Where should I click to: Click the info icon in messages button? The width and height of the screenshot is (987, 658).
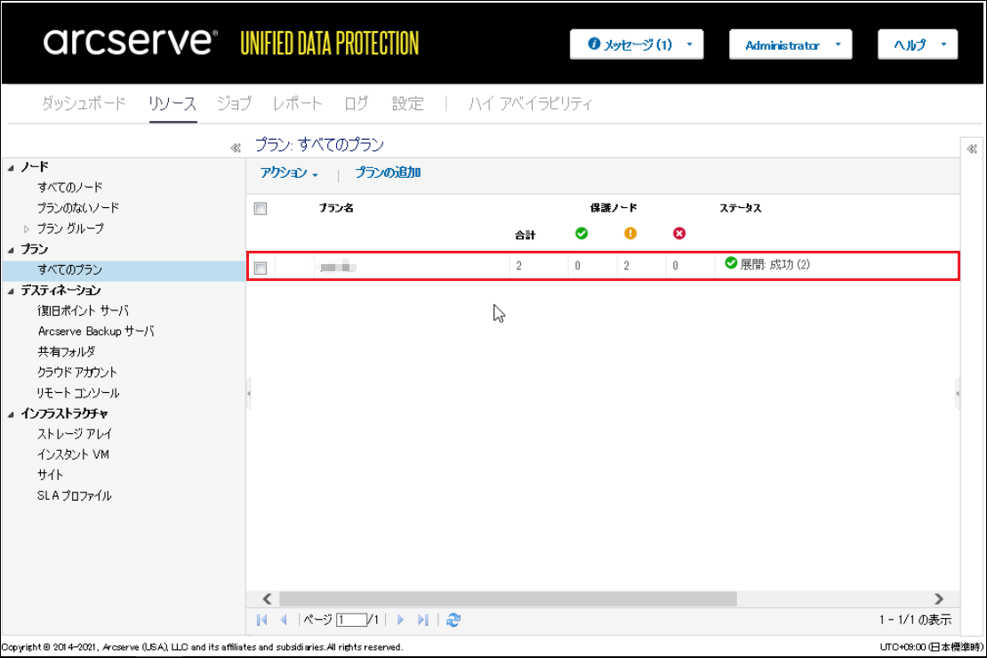point(594,44)
